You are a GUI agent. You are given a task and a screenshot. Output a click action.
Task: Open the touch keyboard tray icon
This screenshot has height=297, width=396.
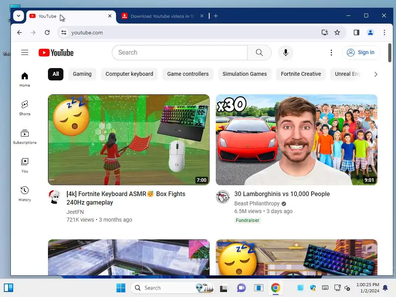tap(325, 288)
